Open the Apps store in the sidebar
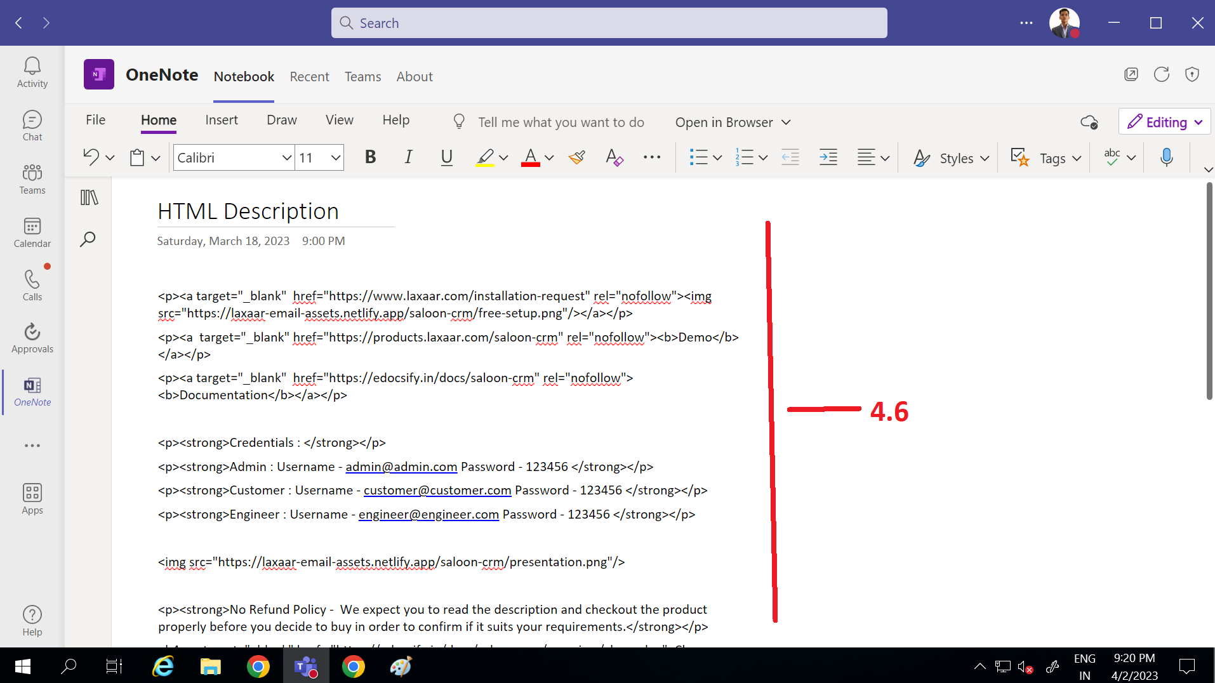 (x=32, y=499)
